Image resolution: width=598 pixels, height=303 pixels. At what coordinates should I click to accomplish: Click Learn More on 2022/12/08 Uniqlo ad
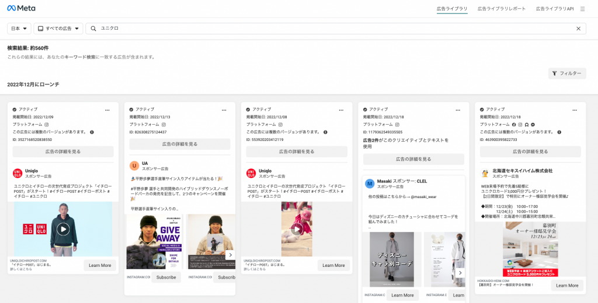(x=333, y=265)
